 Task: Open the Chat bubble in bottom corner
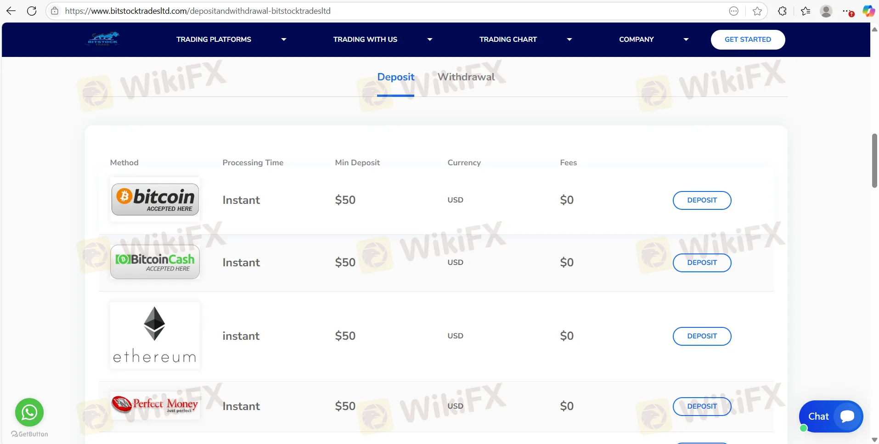830,416
